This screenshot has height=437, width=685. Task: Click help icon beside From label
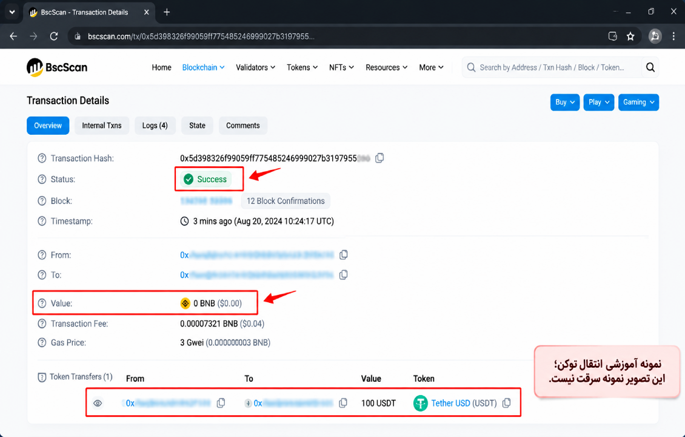[42, 255]
